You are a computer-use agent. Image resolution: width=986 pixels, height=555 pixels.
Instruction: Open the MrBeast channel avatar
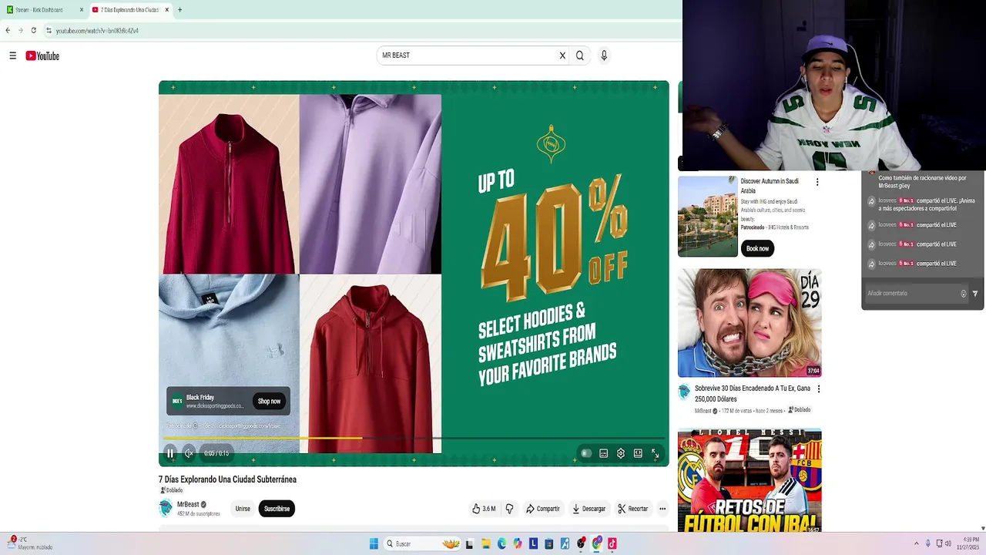[166, 508]
